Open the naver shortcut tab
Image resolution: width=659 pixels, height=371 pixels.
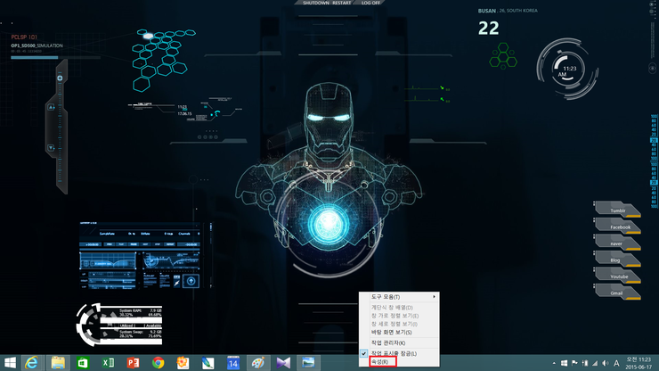tap(617, 243)
